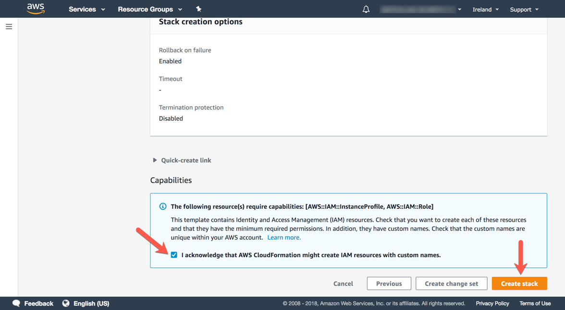
Task: Click the globe icon next to English (US)
Action: [x=65, y=303]
